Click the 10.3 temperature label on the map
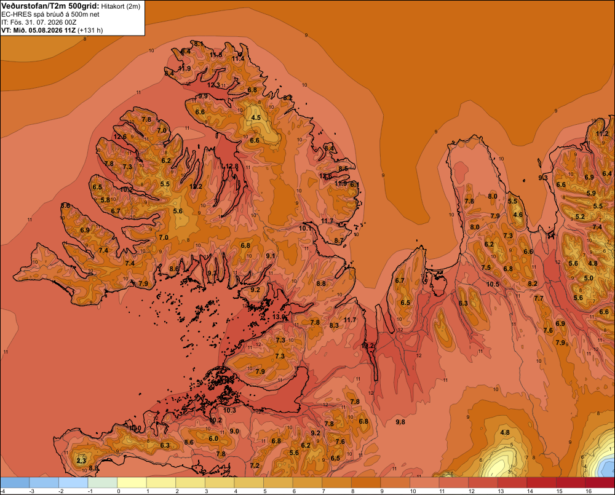The width and height of the screenshot is (615, 495). [x=229, y=410]
